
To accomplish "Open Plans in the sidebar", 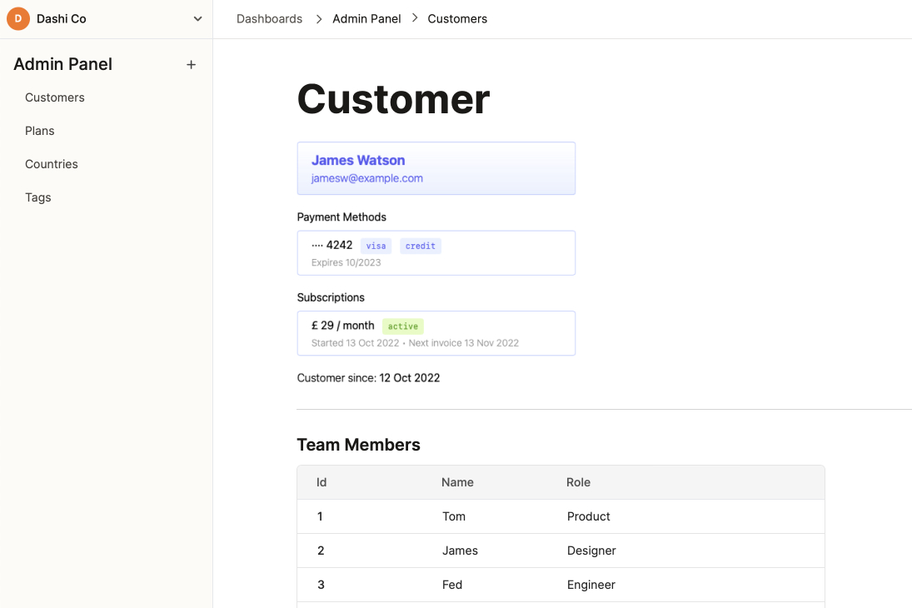I will tap(39, 131).
